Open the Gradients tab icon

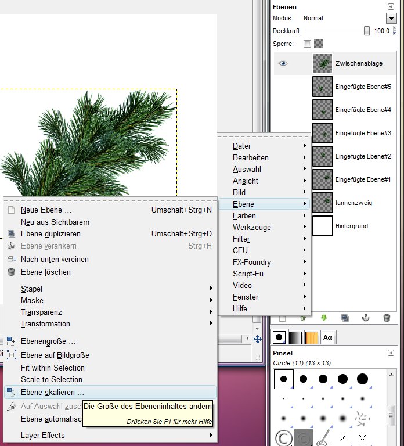295,337
